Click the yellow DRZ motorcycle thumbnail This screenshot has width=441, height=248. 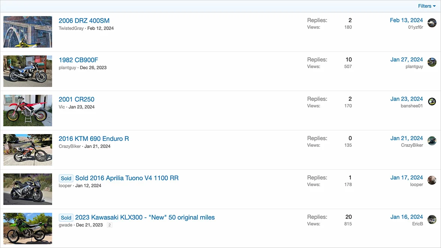(28, 32)
